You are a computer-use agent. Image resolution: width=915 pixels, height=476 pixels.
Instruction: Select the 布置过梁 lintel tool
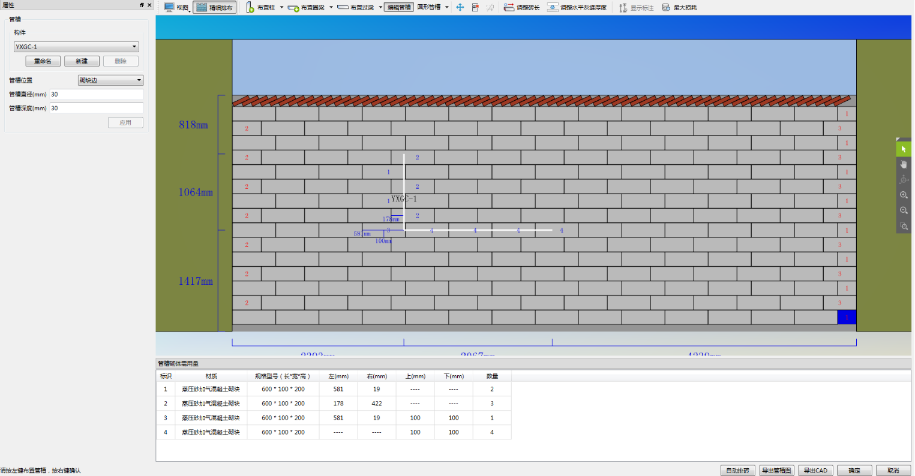pos(356,7)
